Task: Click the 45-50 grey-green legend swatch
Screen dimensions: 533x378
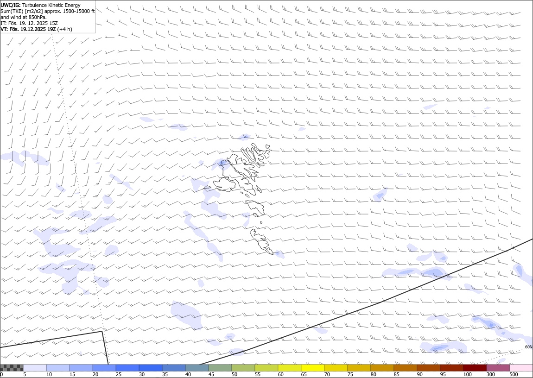Action: coord(220,368)
